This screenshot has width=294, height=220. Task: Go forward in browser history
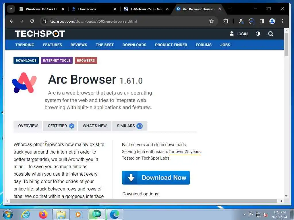tap(22, 21)
